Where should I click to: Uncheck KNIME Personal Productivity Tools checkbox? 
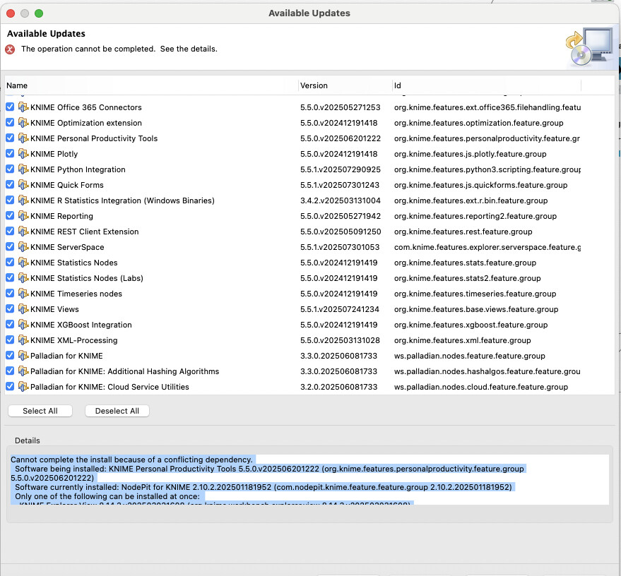pyautogui.click(x=10, y=138)
